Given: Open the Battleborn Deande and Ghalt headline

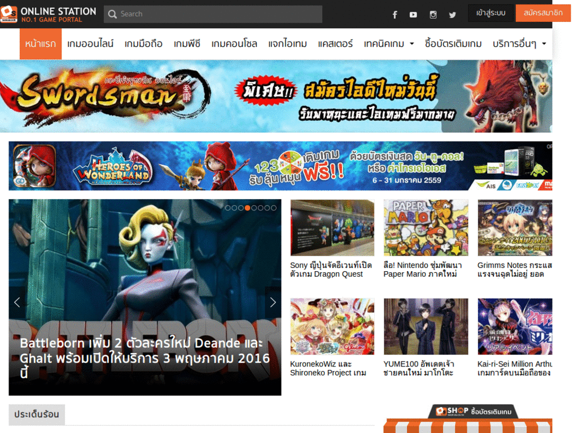Looking at the screenshot, I should 145,358.
